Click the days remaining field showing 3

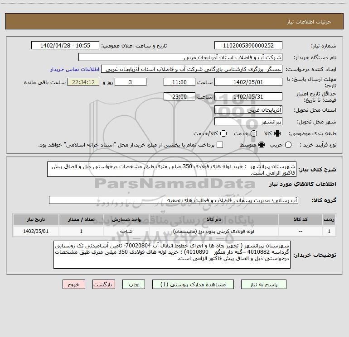coord(131,82)
